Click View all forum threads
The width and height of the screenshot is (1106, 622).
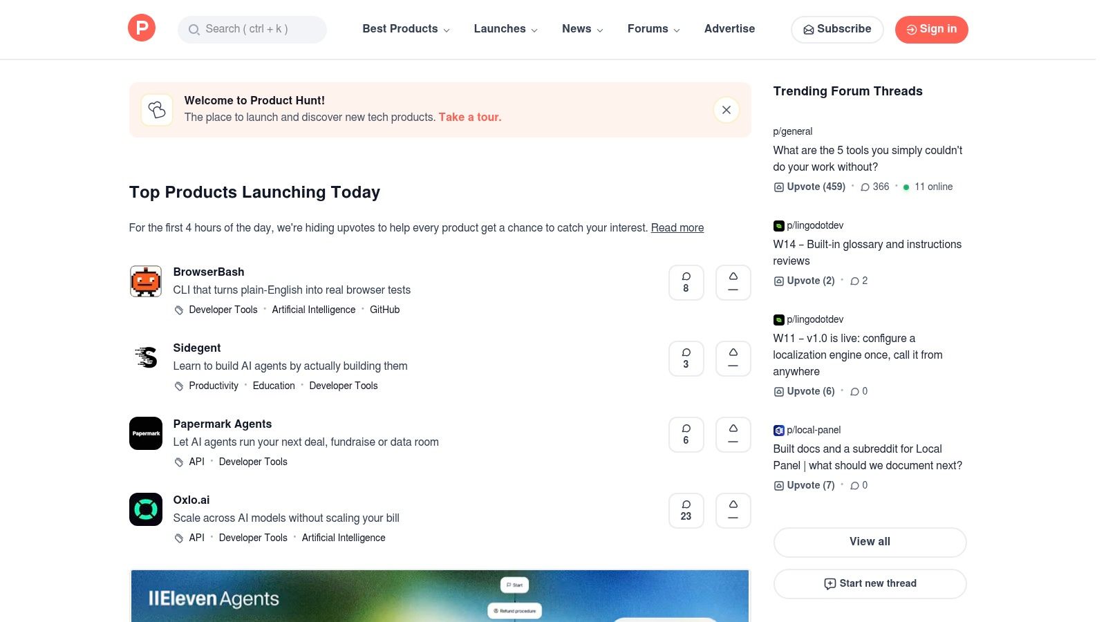pos(870,542)
